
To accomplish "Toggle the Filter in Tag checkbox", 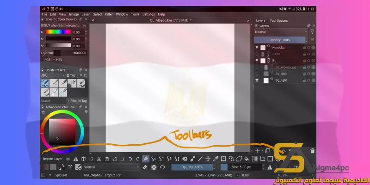I will [x=77, y=101].
